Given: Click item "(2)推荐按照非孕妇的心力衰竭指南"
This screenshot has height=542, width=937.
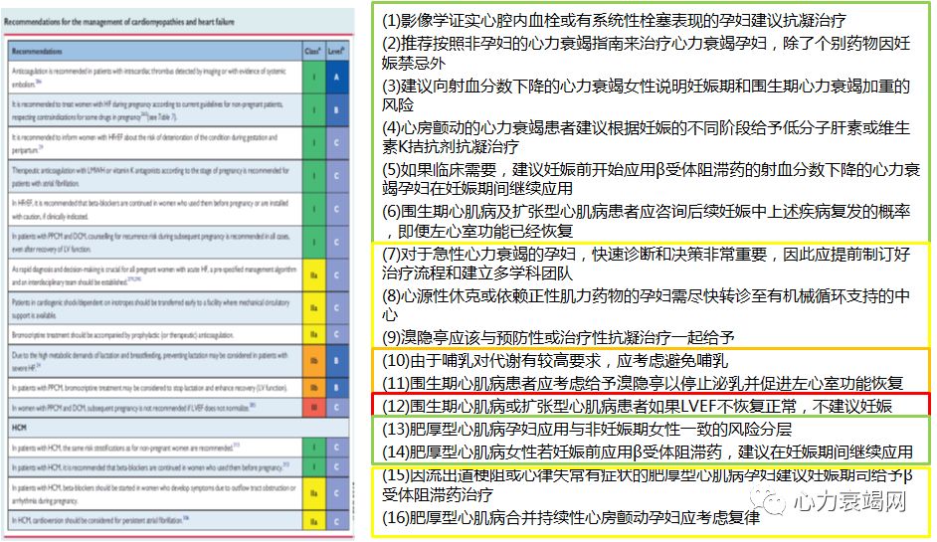Looking at the screenshot, I should point(647,53).
